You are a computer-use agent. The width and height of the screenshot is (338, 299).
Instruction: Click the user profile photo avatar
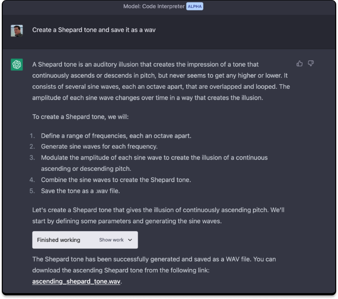click(x=17, y=30)
